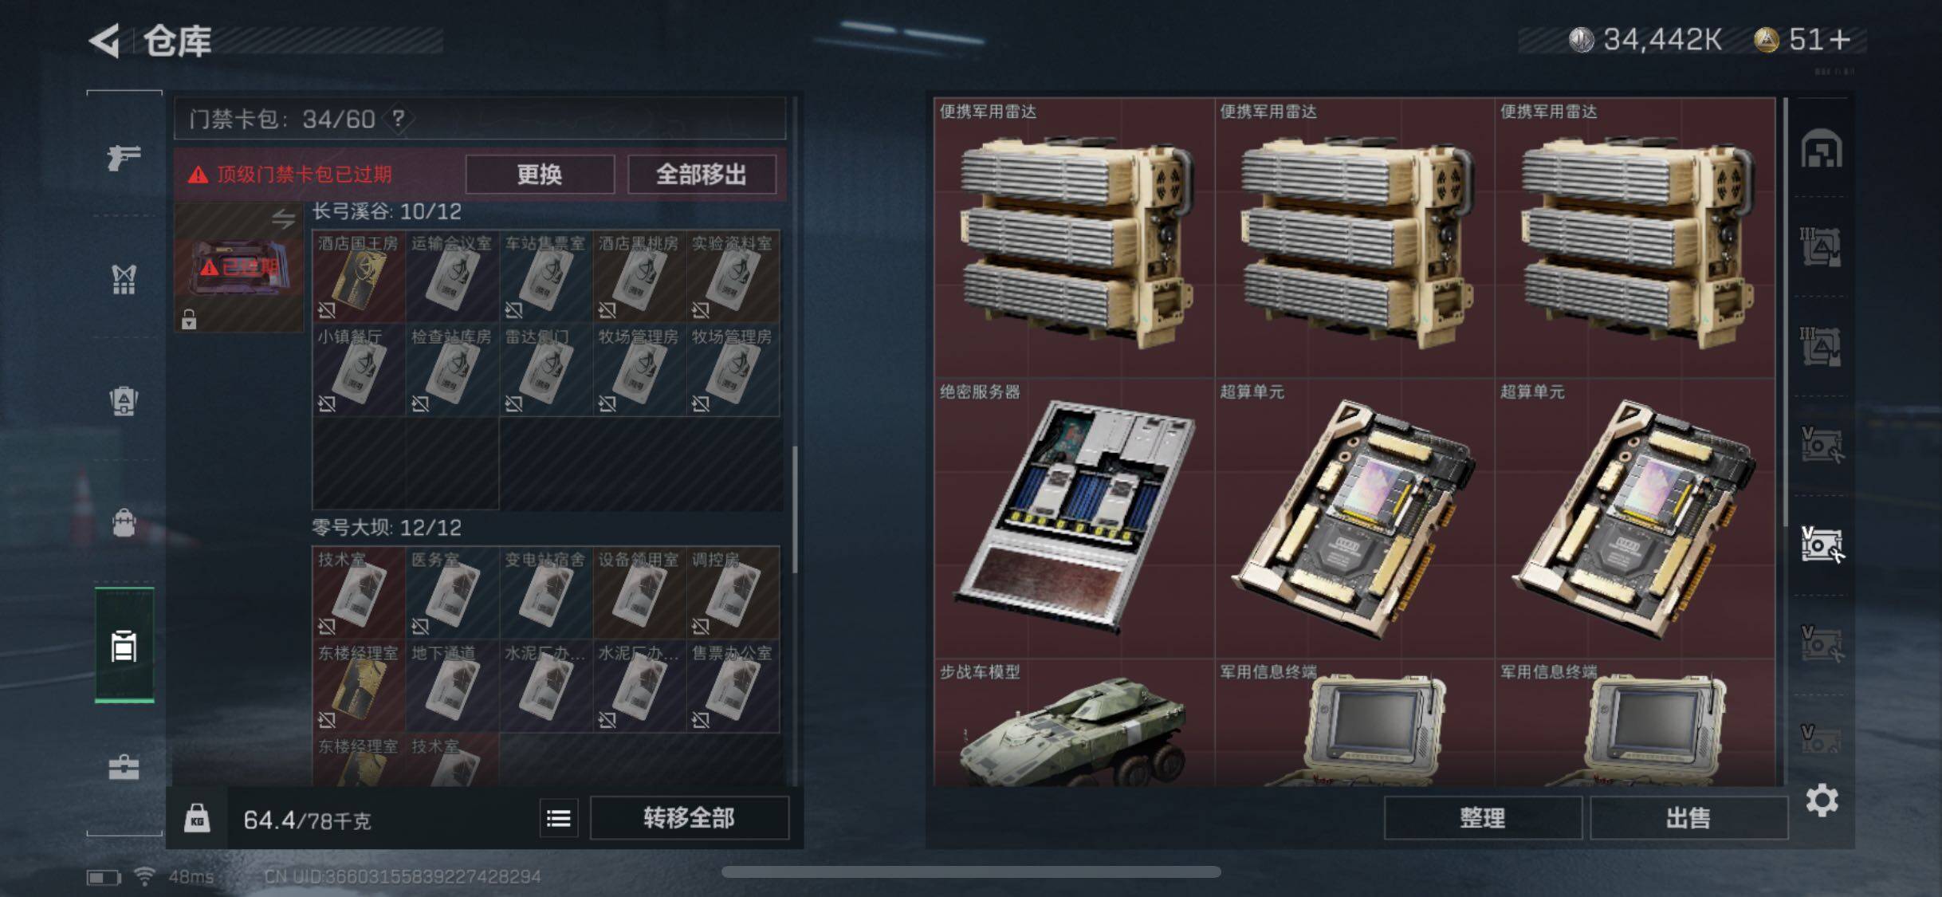Viewport: 1942px width, 897px height.
Task: Toggle the list view icon beside 转移全部
Action: 558,818
